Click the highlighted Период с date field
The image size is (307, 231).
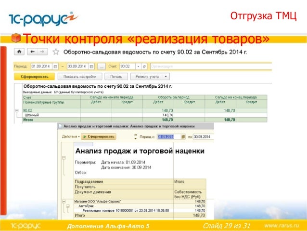coord(169,136)
